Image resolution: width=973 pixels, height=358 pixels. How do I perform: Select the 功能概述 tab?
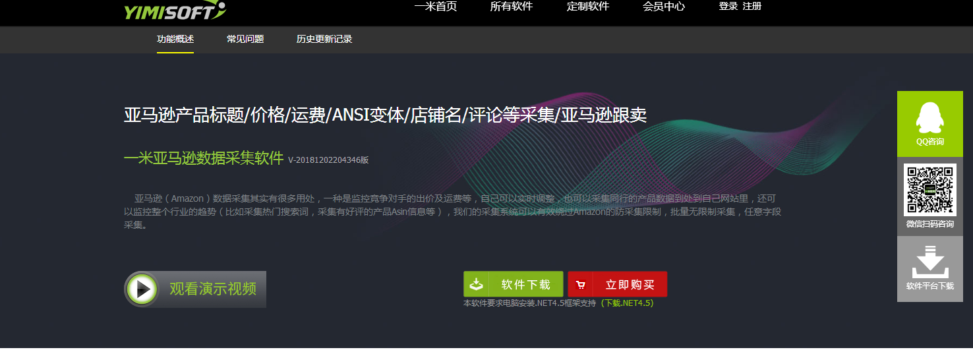pyautogui.click(x=175, y=40)
